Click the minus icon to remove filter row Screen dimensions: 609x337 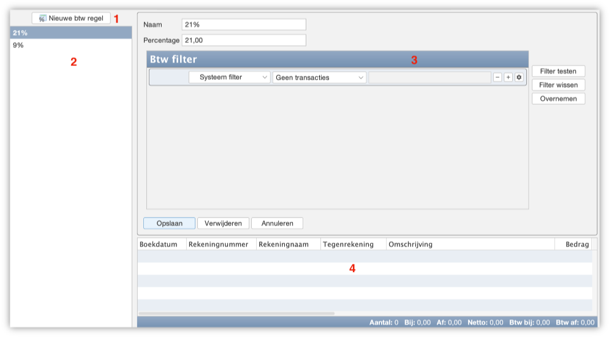497,77
